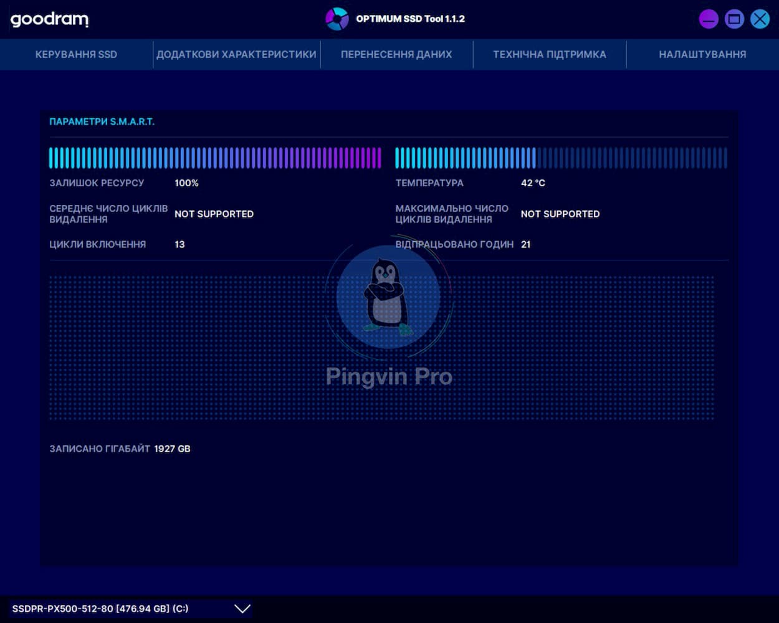Click the ПАРАМЕТРИ S.M.A.R.T. heading
The height and width of the screenshot is (623, 779).
pos(102,121)
